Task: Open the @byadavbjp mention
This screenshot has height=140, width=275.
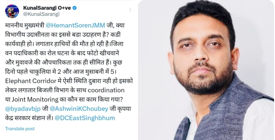Action: click(x=23, y=109)
